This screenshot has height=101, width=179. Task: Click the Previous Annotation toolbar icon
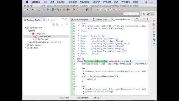click(110, 10)
